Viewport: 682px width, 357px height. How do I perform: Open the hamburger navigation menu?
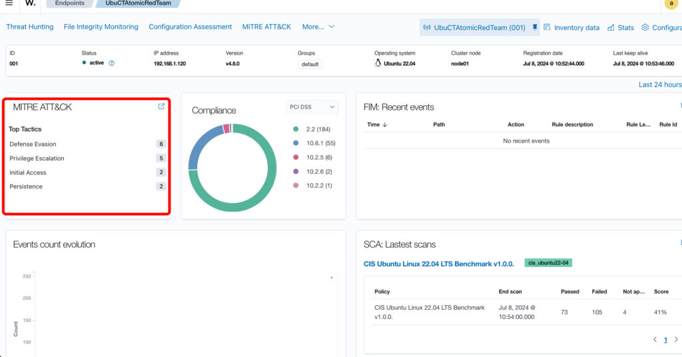click(9, 3)
